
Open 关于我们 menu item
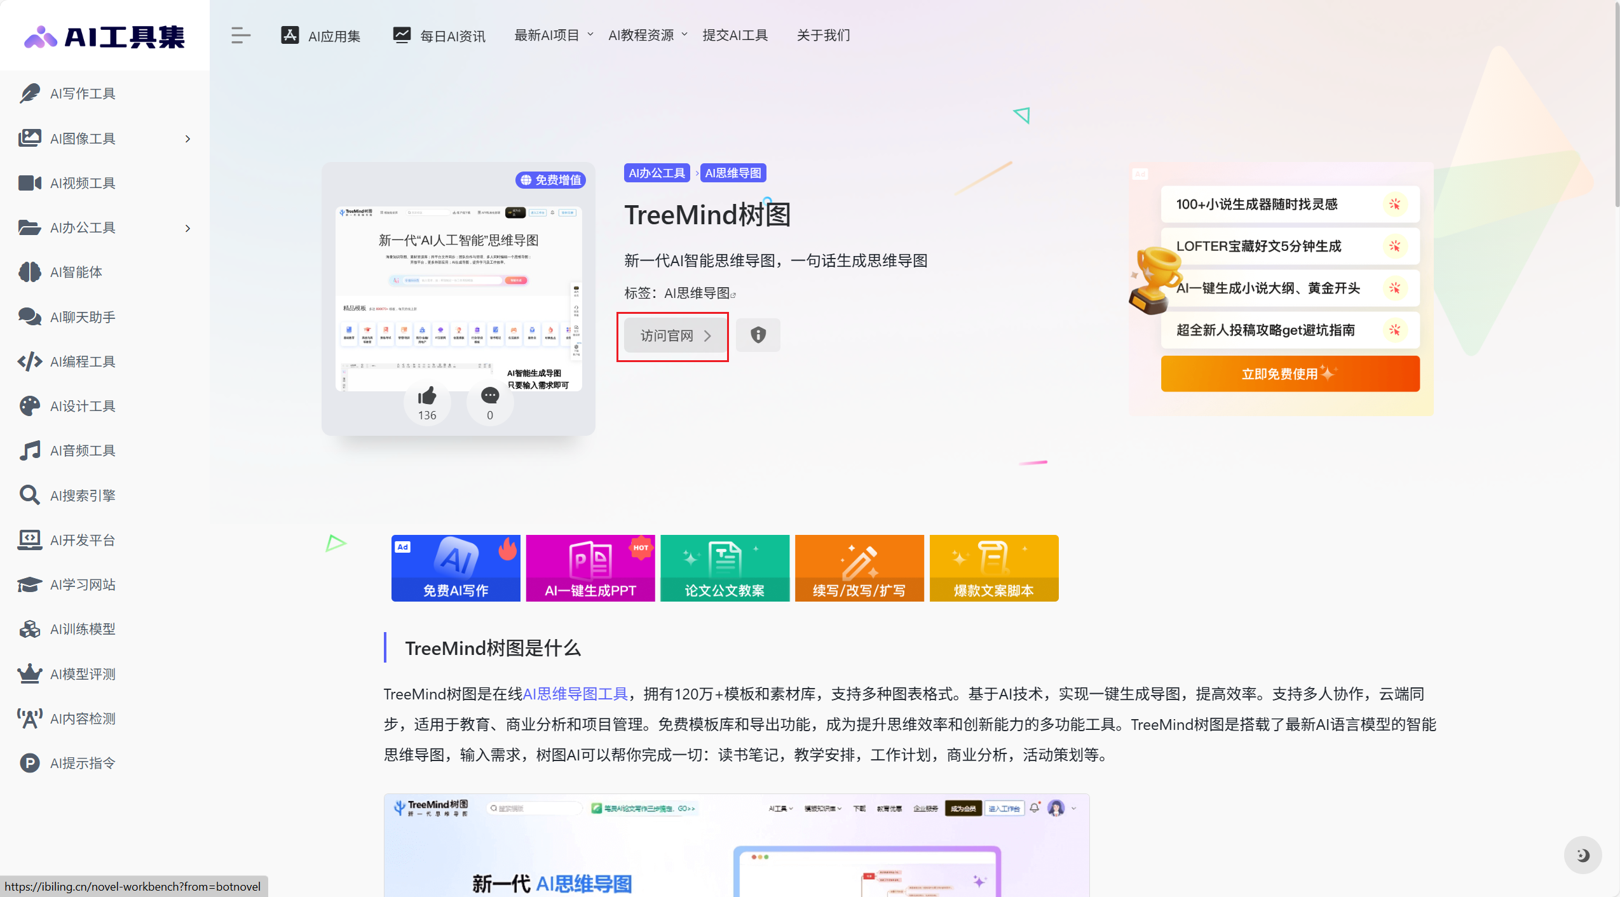point(823,35)
